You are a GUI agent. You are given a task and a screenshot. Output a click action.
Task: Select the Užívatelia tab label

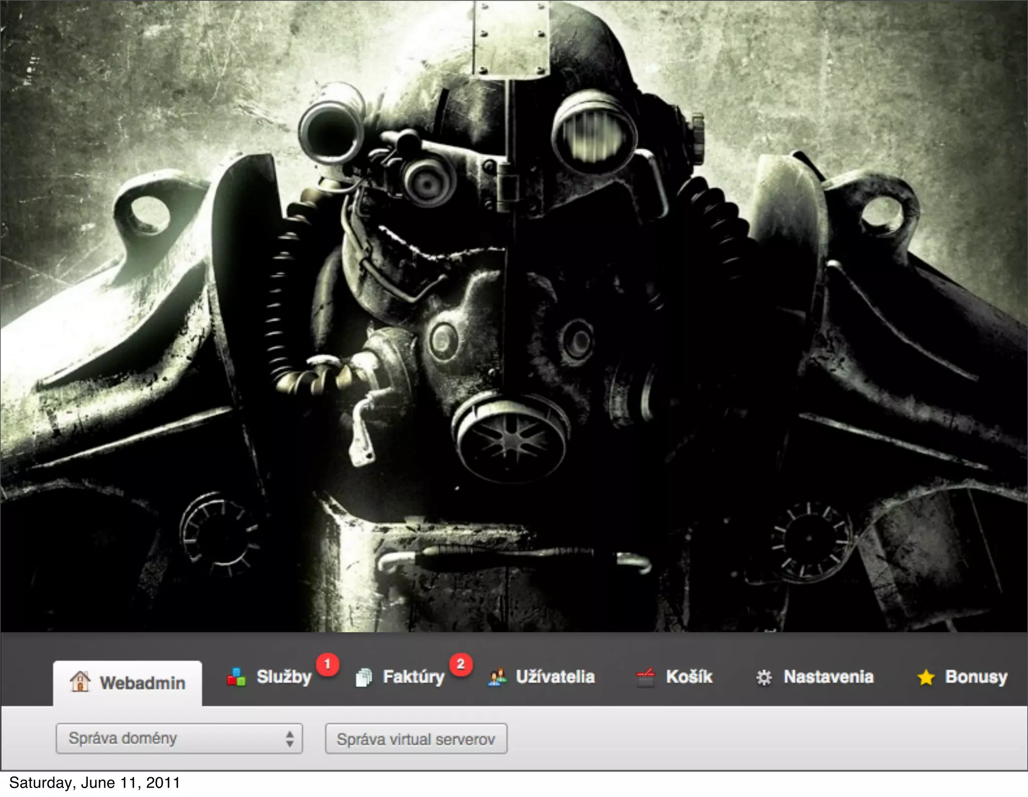click(x=555, y=677)
